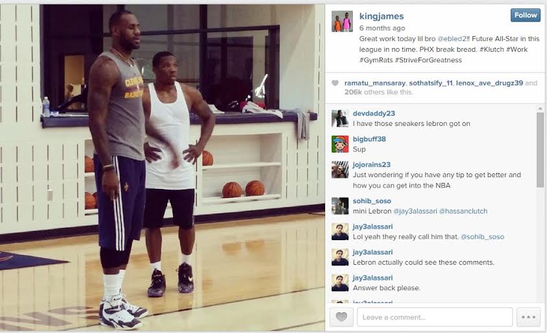Follow kingjames with the Follow button
This screenshot has height=333, width=547.
(x=526, y=16)
